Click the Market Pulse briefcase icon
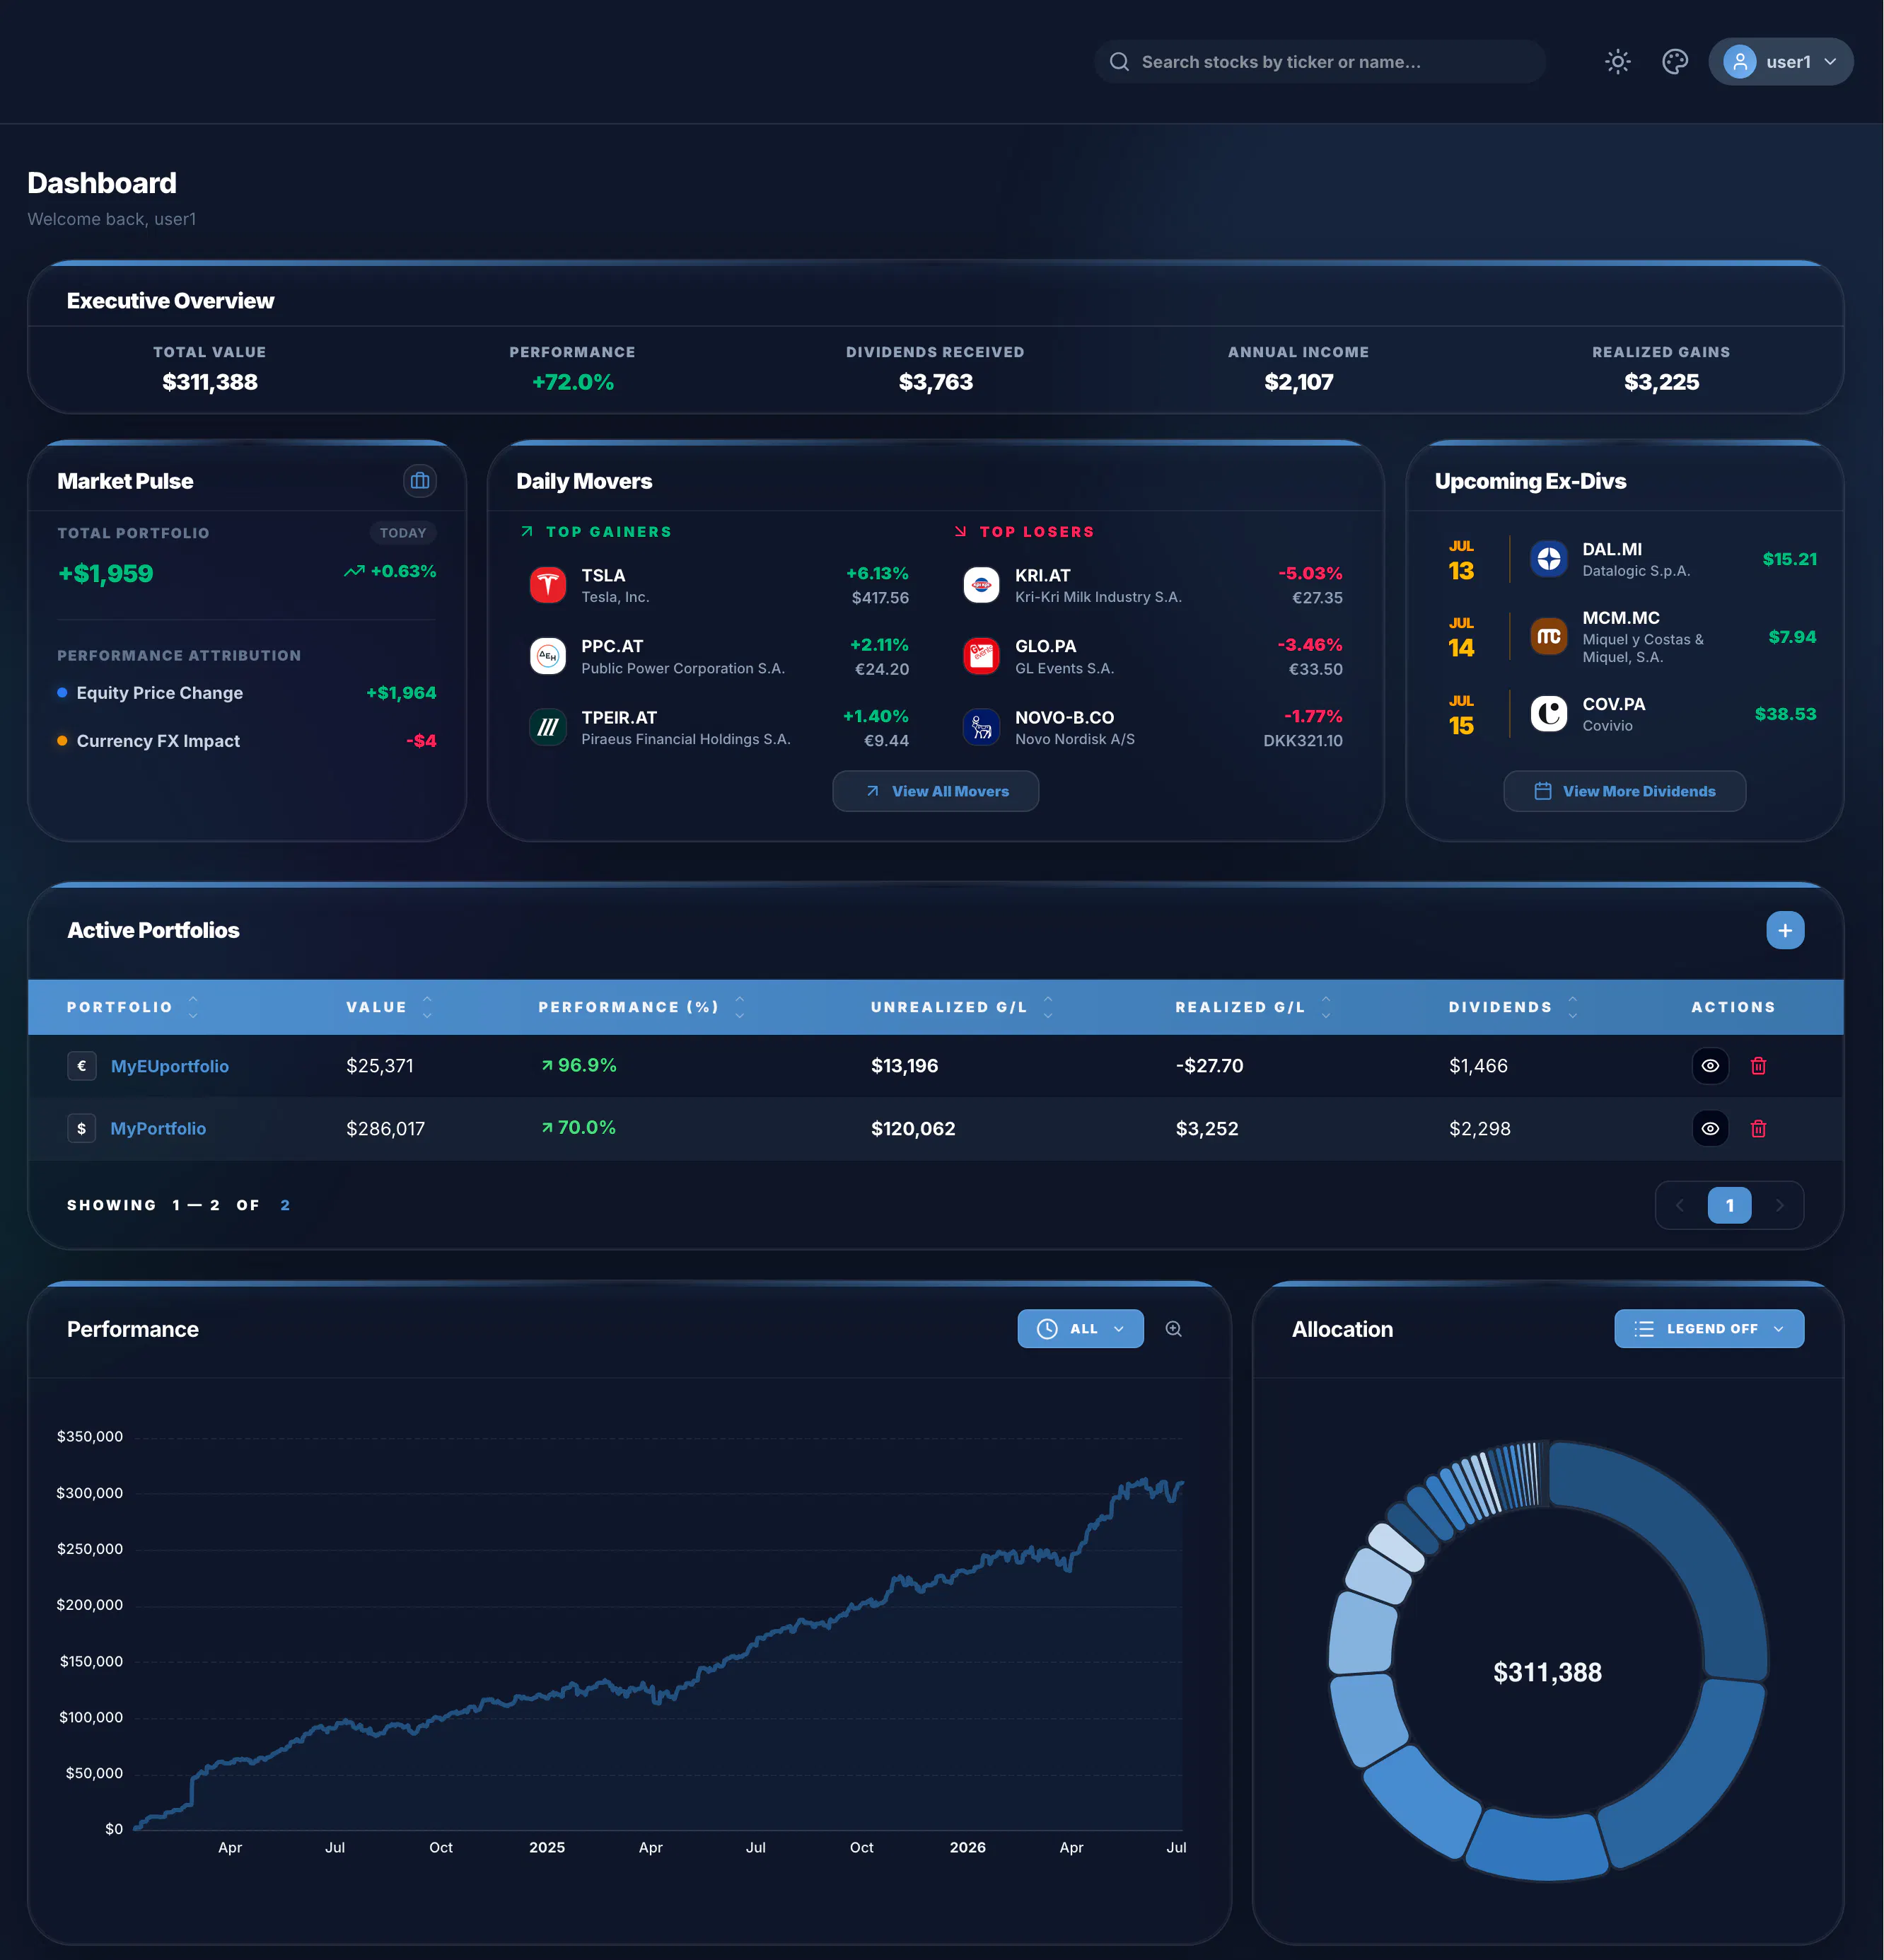 click(420, 481)
